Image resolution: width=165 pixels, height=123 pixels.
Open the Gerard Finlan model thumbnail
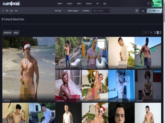(68, 86)
